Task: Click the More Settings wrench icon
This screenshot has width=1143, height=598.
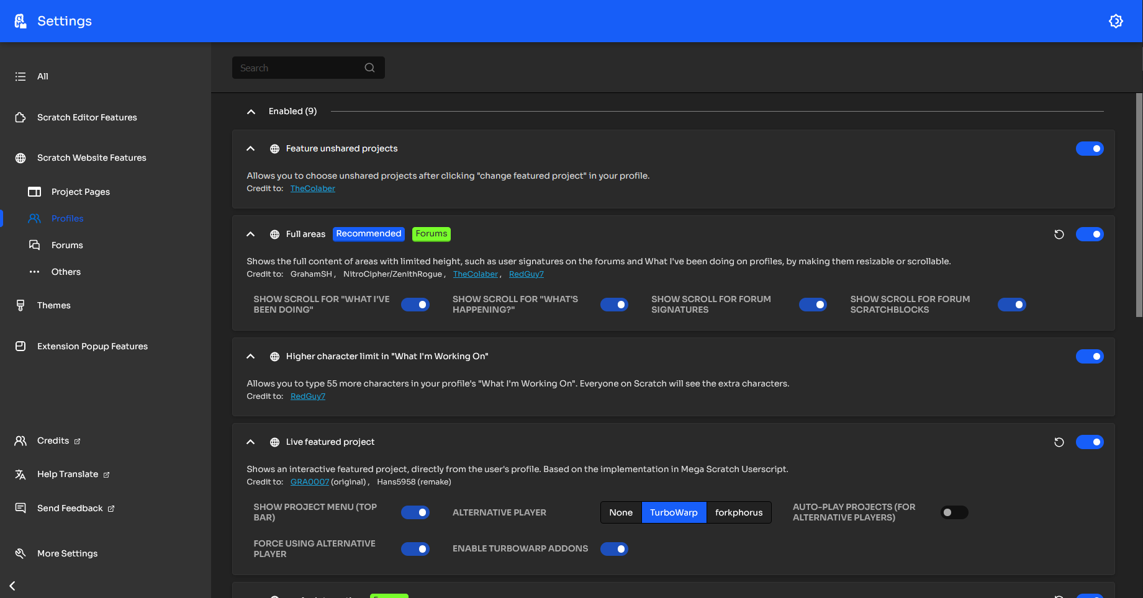Action: (x=20, y=553)
